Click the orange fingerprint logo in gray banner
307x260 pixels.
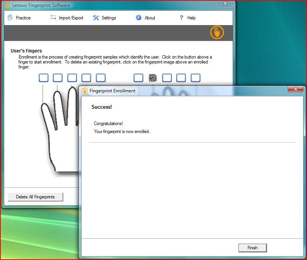pyautogui.click(x=217, y=32)
